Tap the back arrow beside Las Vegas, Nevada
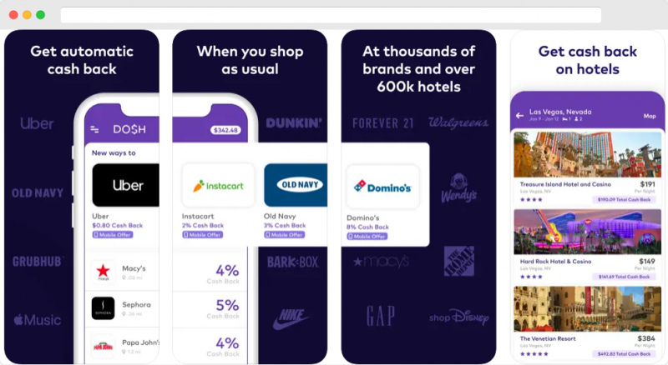The image size is (668, 365). [x=519, y=115]
